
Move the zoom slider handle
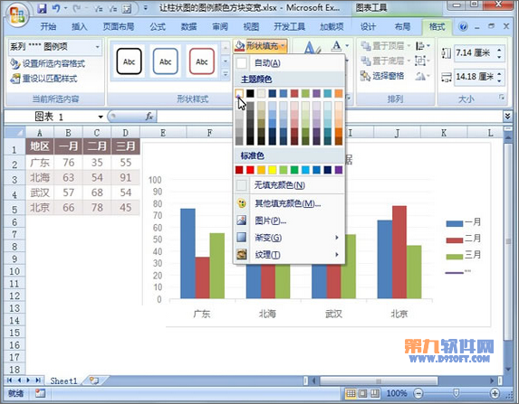[457, 393]
